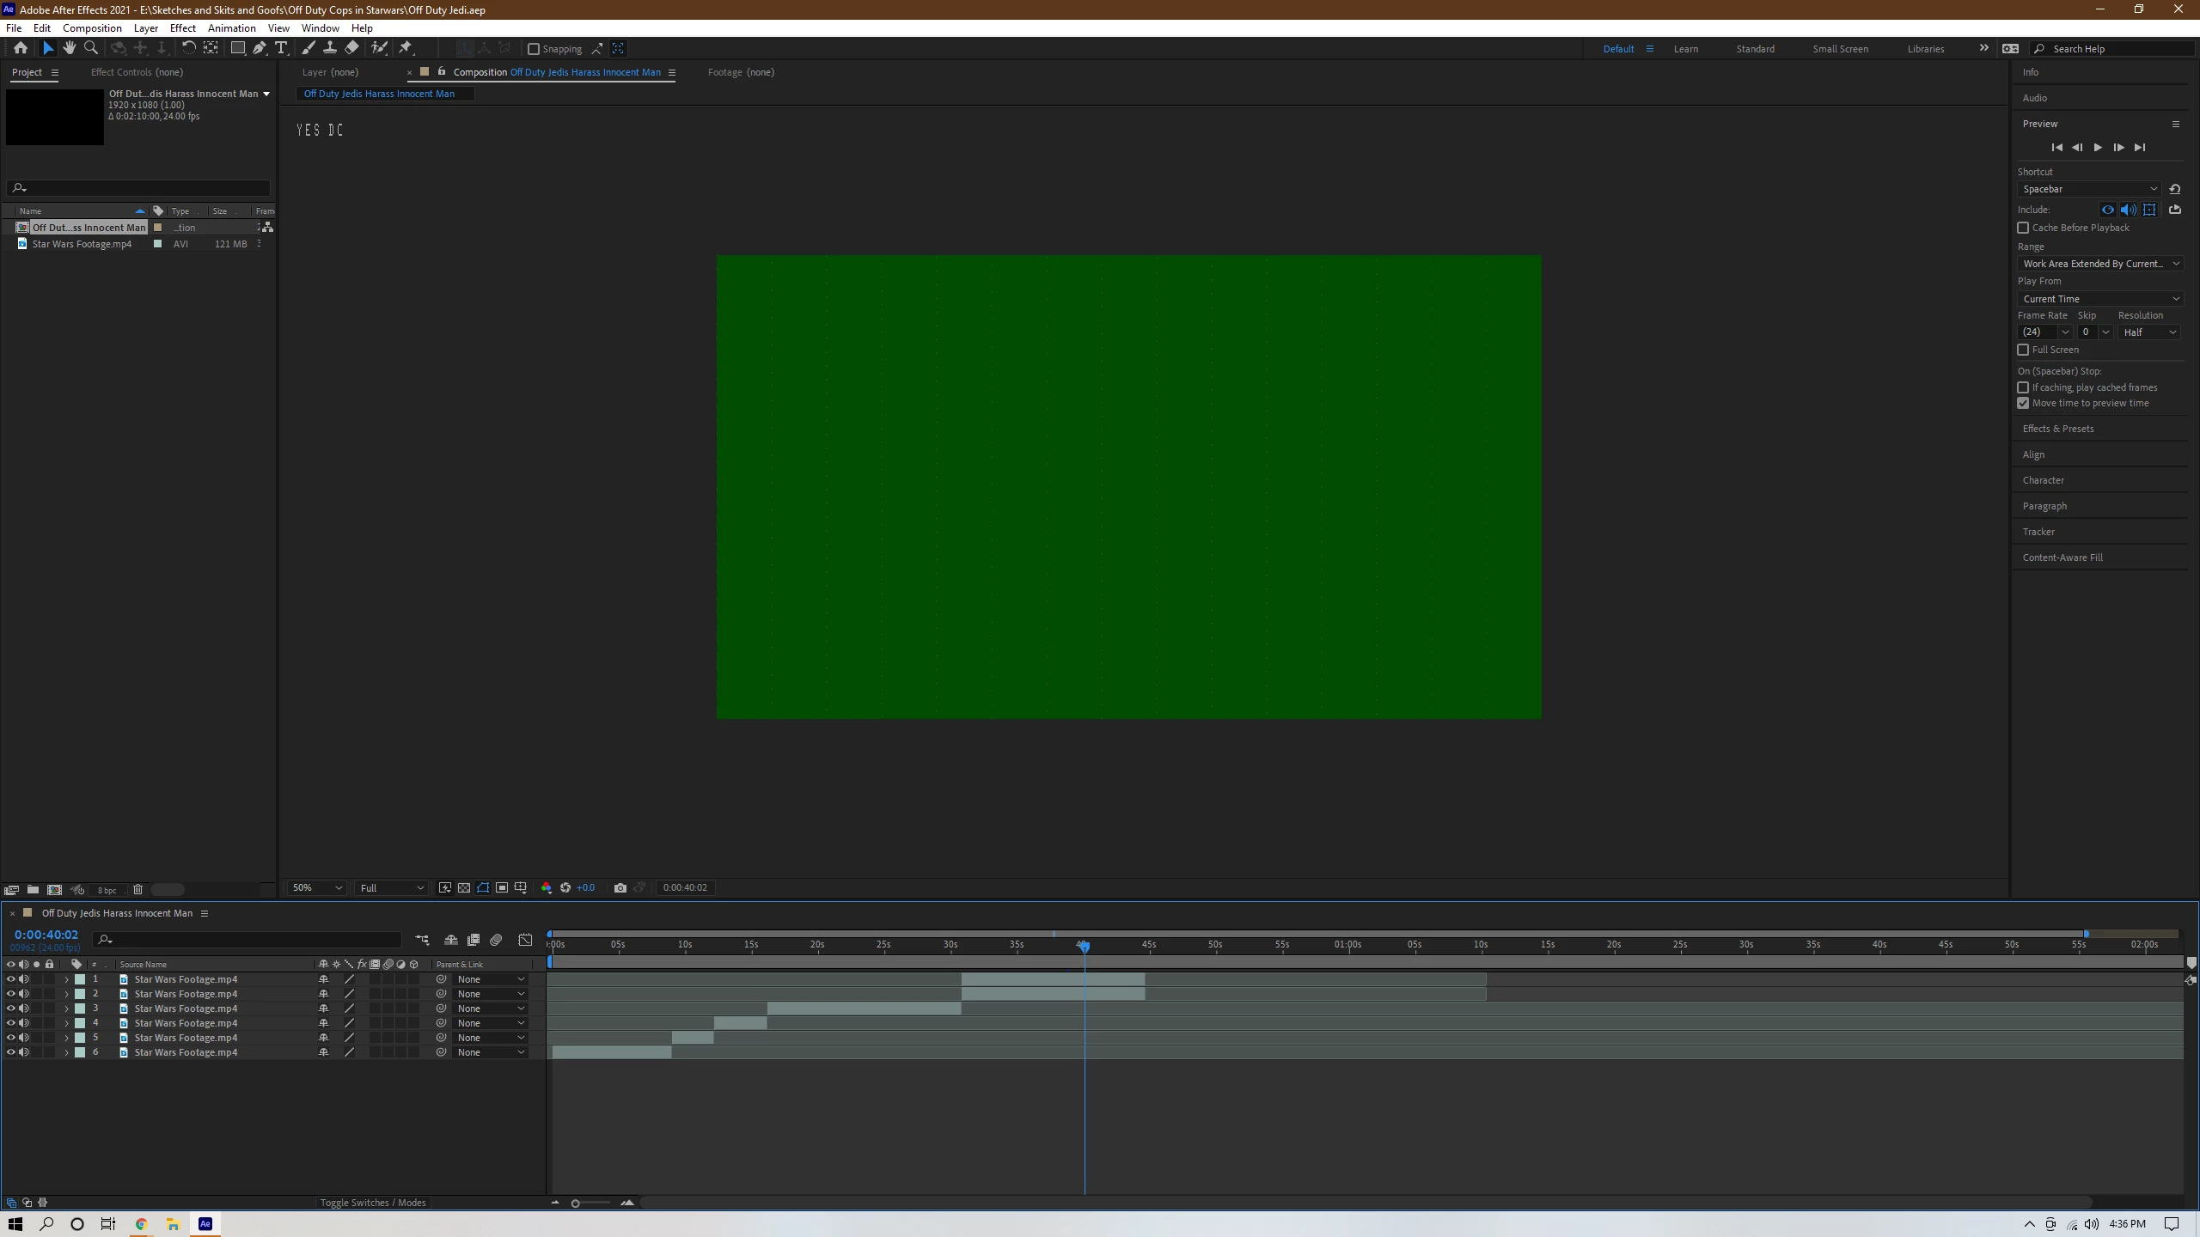Open the Animation menu
The height and width of the screenshot is (1237, 2200).
231,28
